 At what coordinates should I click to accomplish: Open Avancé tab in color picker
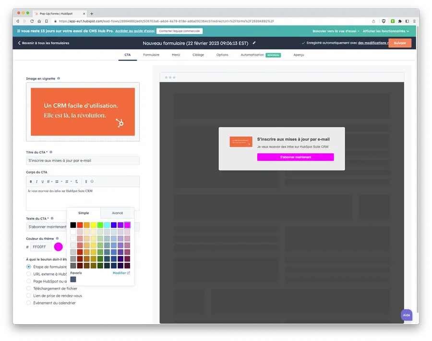[118, 213]
